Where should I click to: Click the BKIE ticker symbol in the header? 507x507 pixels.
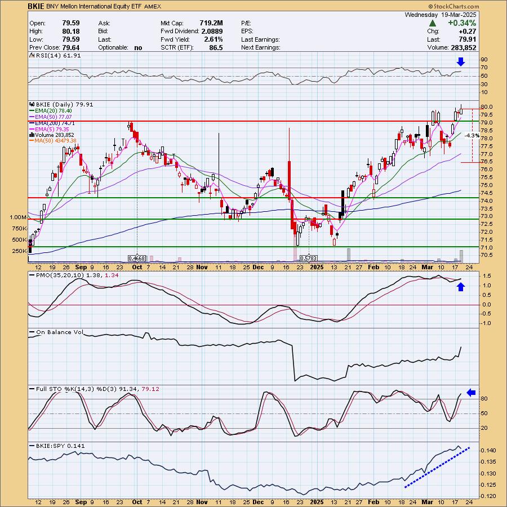coord(36,6)
